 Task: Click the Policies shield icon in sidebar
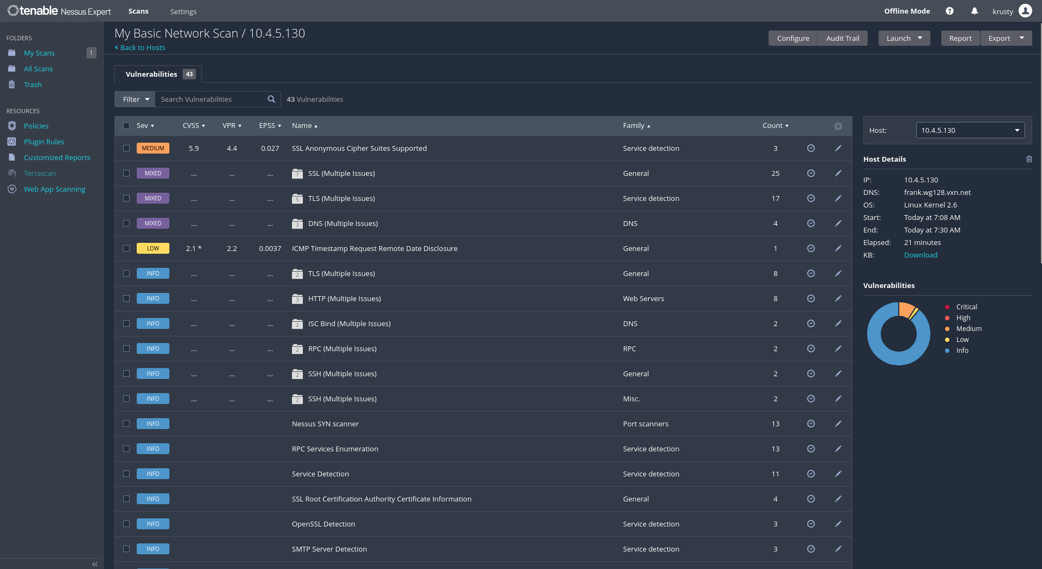(12, 126)
